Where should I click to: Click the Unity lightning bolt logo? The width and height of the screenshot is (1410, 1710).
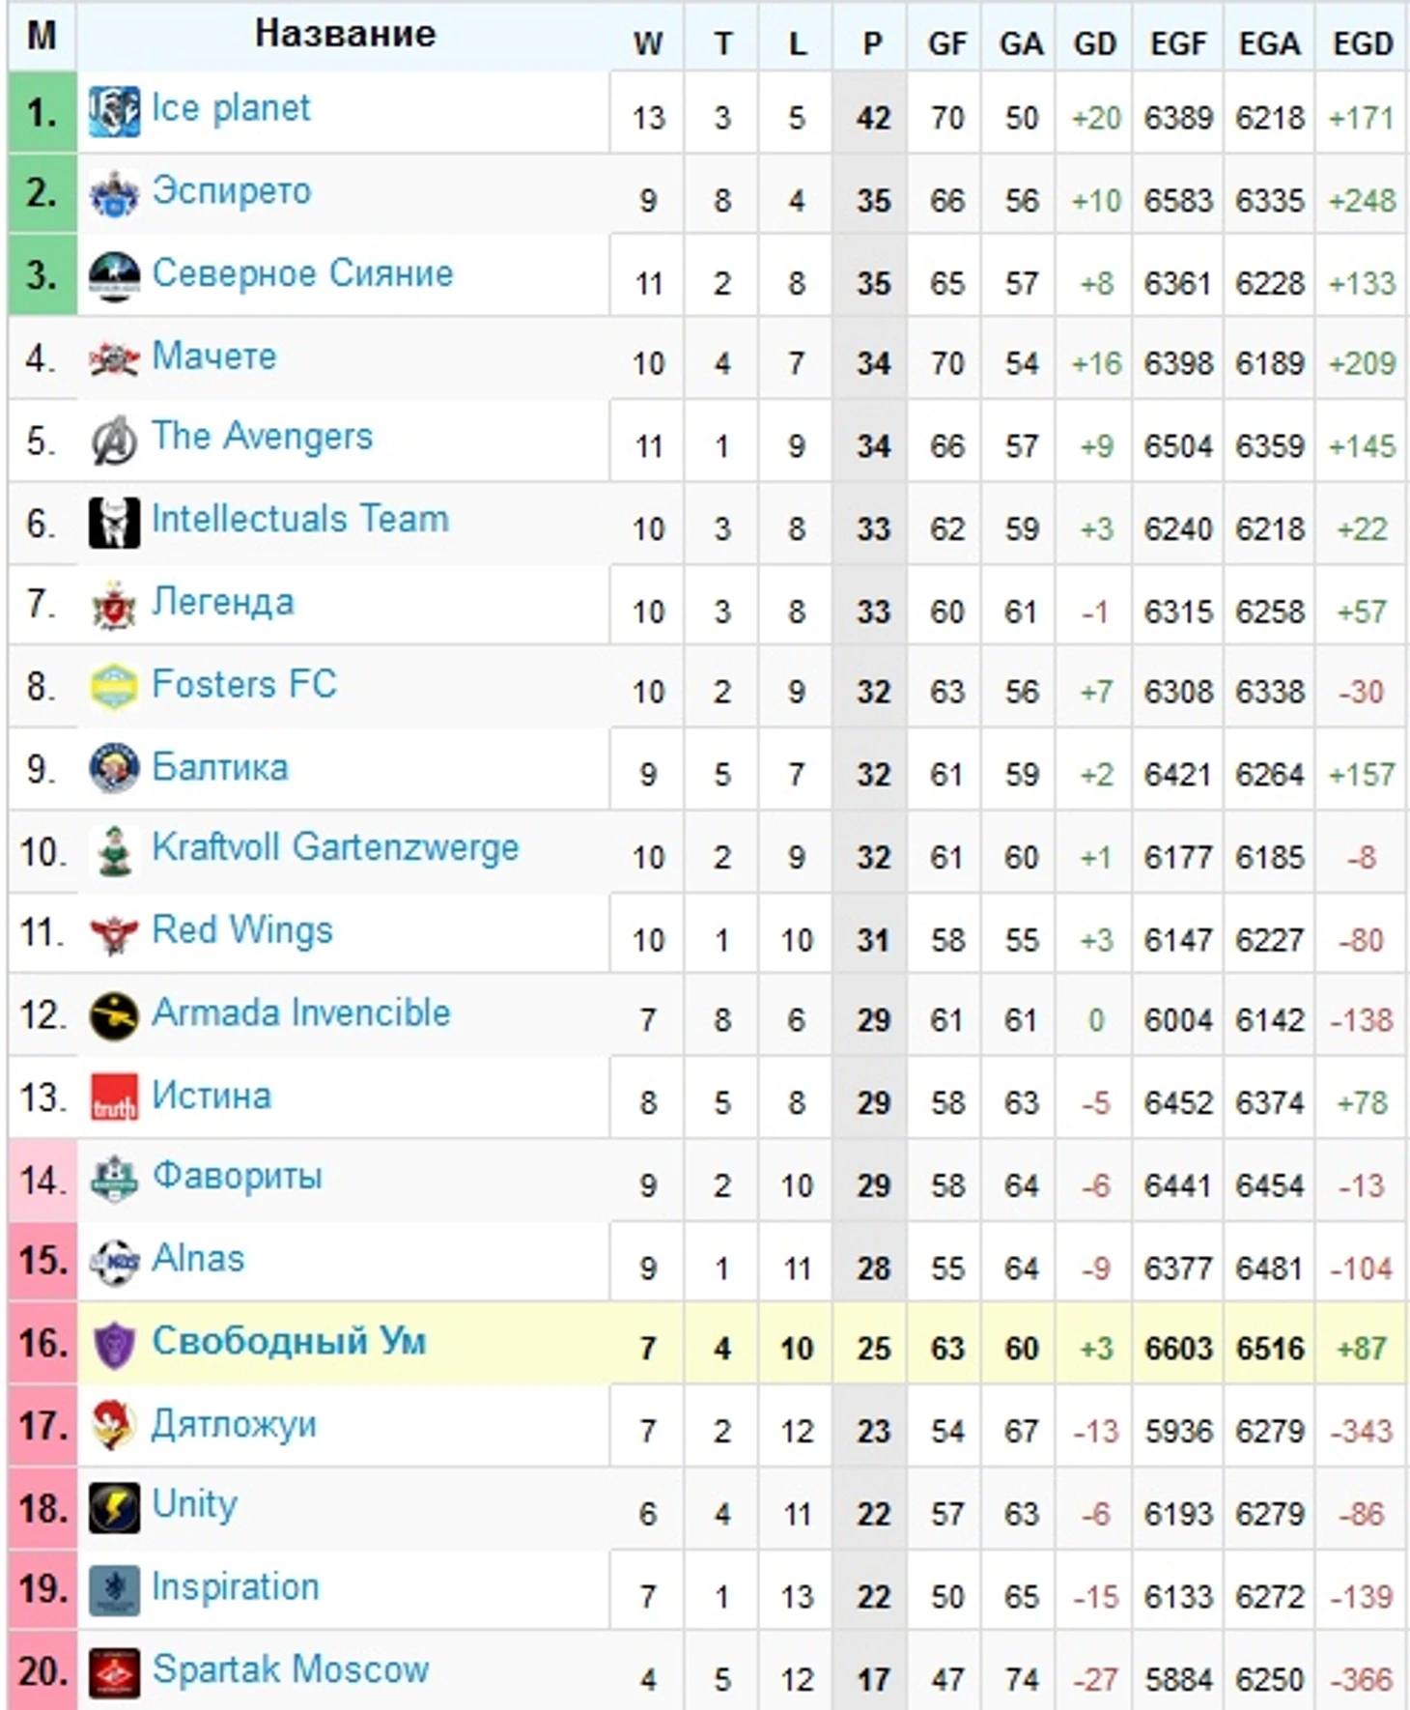pyautogui.click(x=114, y=1508)
